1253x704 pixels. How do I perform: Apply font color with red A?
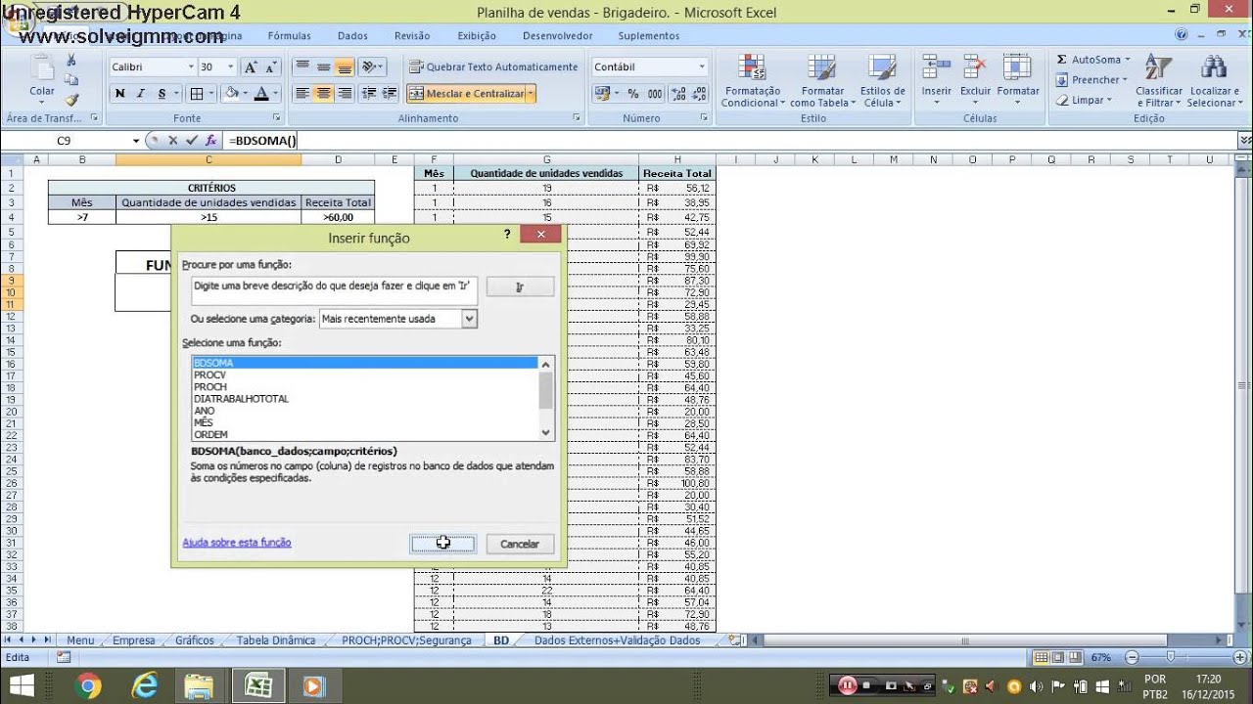point(260,94)
